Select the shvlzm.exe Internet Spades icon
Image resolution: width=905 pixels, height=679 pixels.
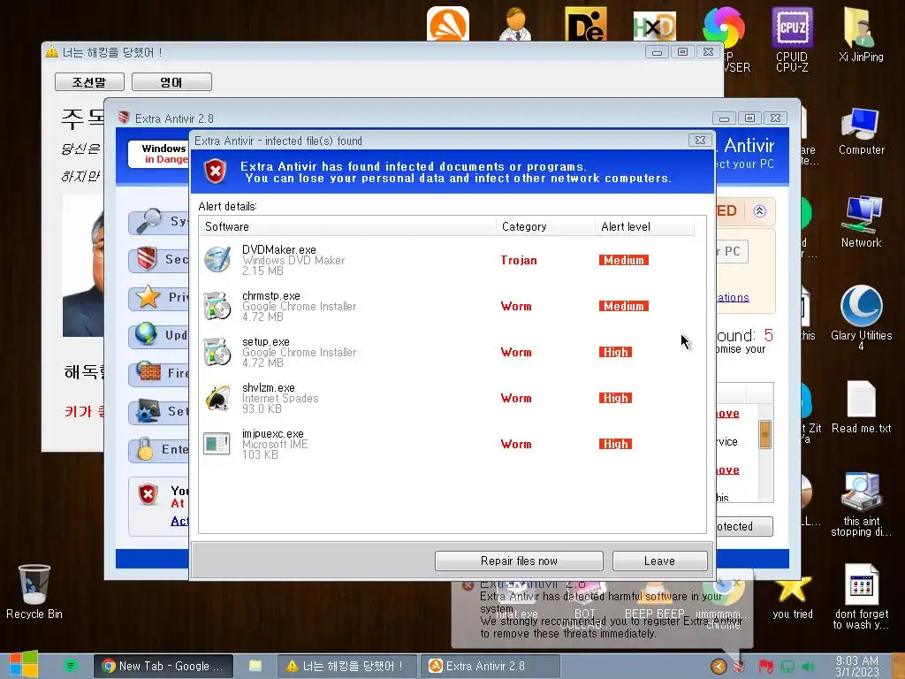[x=217, y=398]
